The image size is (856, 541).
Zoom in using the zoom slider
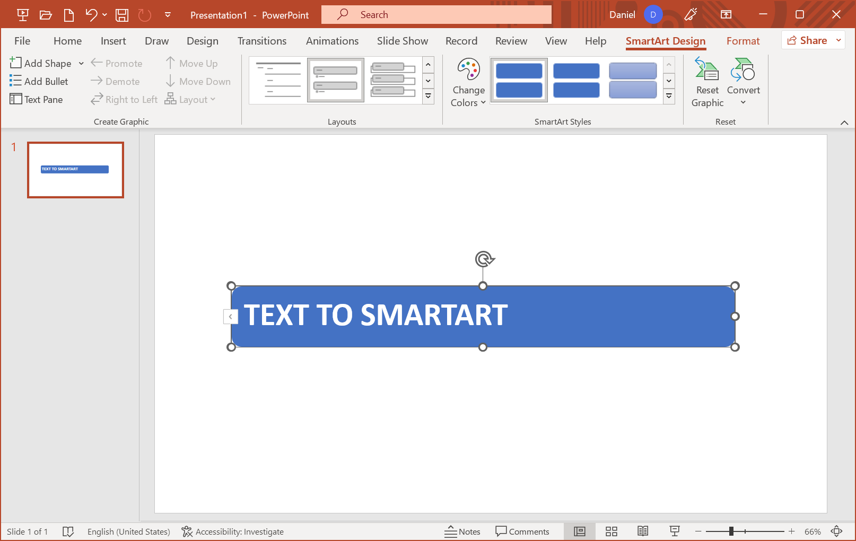pyautogui.click(x=792, y=531)
